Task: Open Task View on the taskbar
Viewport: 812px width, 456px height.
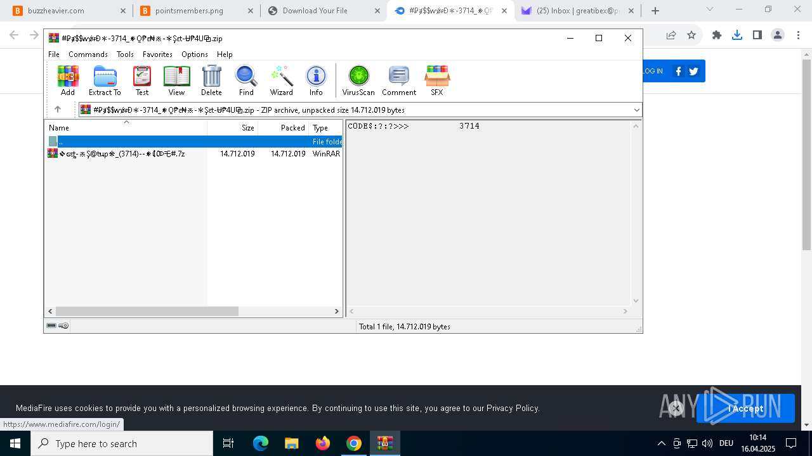Action: tap(228, 443)
